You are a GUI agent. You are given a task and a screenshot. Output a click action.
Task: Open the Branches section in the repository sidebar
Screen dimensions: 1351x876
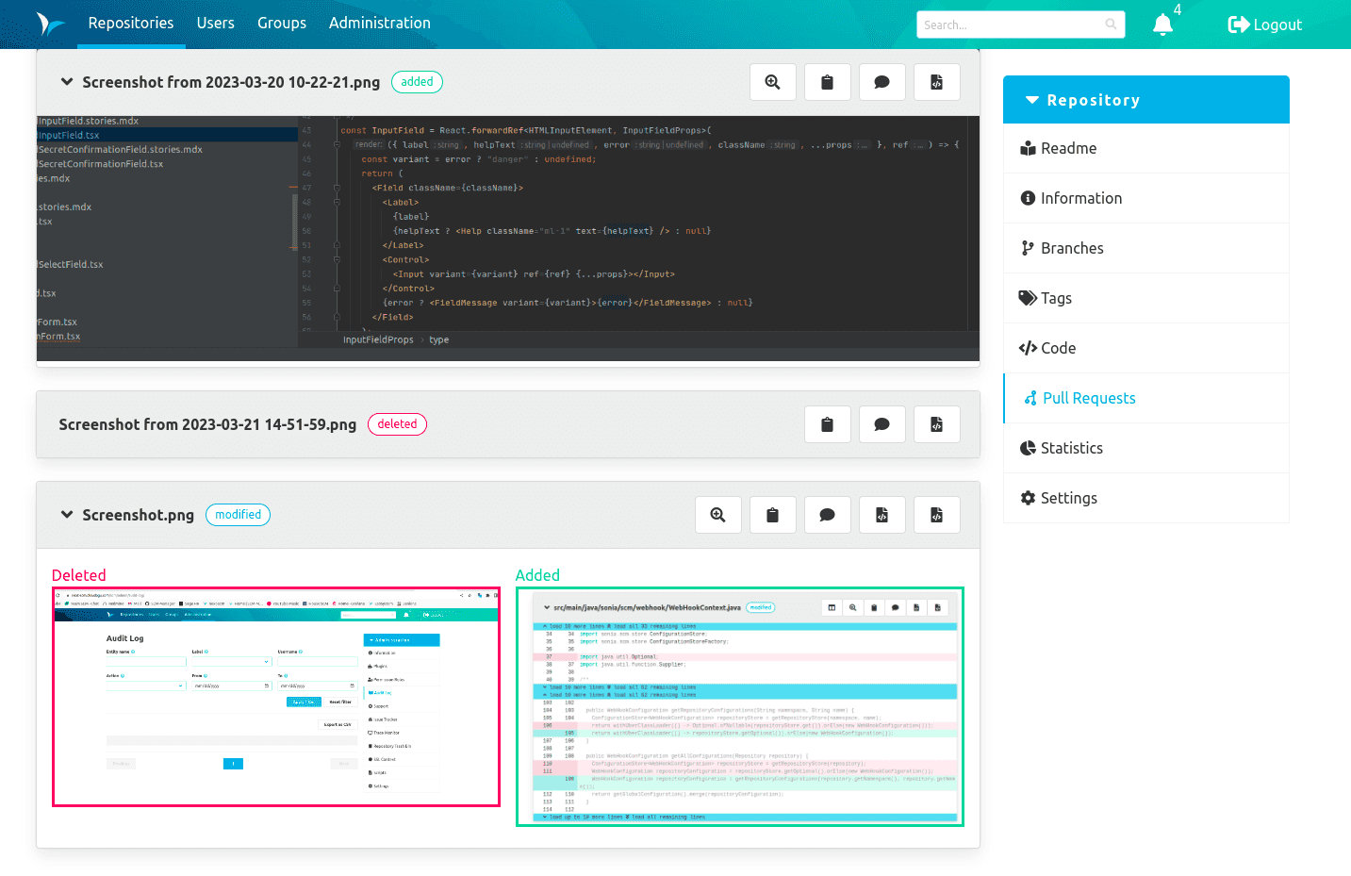point(1071,248)
